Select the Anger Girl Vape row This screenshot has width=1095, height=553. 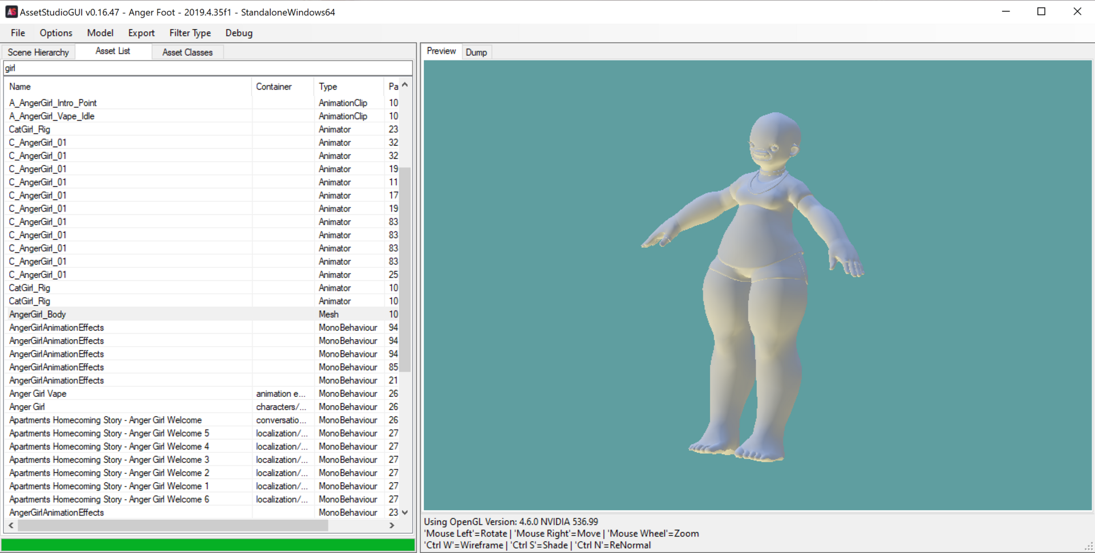coord(202,394)
